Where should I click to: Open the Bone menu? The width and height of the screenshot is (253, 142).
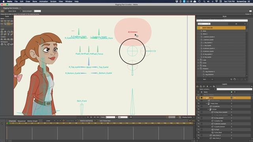(35, 2)
